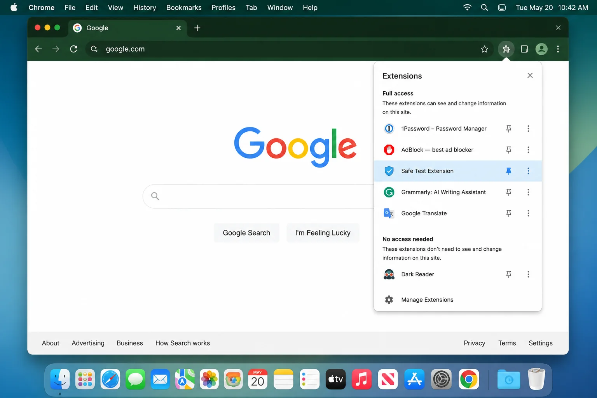Bookmark this page with star icon
The width and height of the screenshot is (597, 398).
pyautogui.click(x=484, y=49)
